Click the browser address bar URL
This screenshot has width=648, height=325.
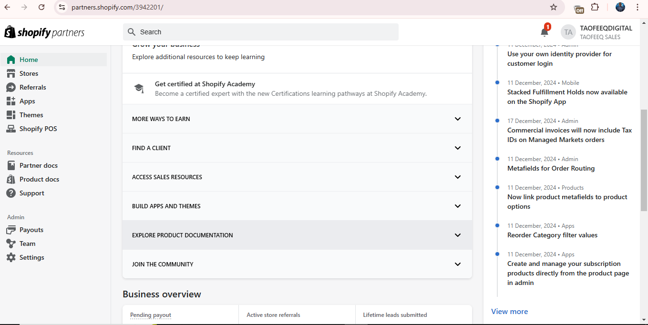117,8
